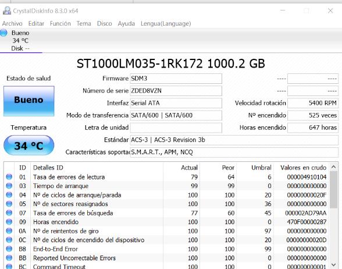This screenshot has width=342, height=269.
Task: Click the Bueno health status button
Action: (x=29, y=101)
